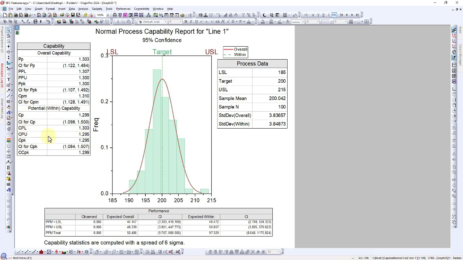Select the Text tool (T)
This screenshot has width=463, height=260.
(x=8, y=79)
